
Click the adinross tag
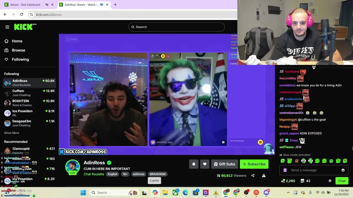139,174
